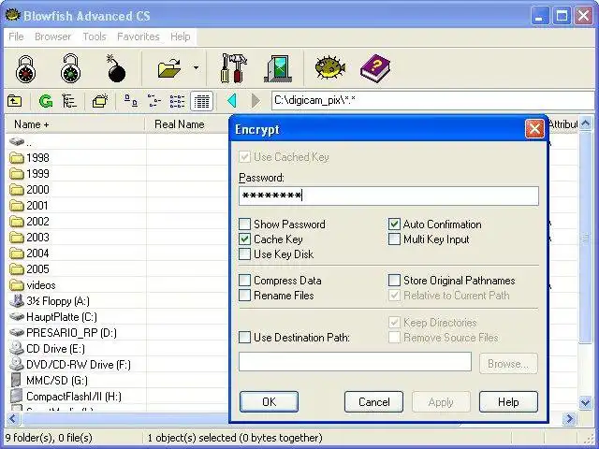This screenshot has width=599, height=449.
Task: Select the 2000 folder
Action: coord(30,190)
